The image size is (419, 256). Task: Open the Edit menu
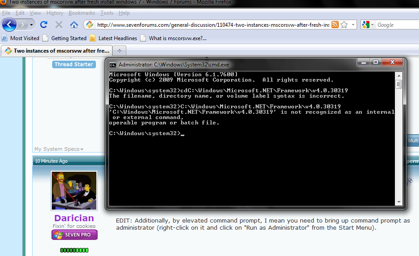click(x=20, y=13)
